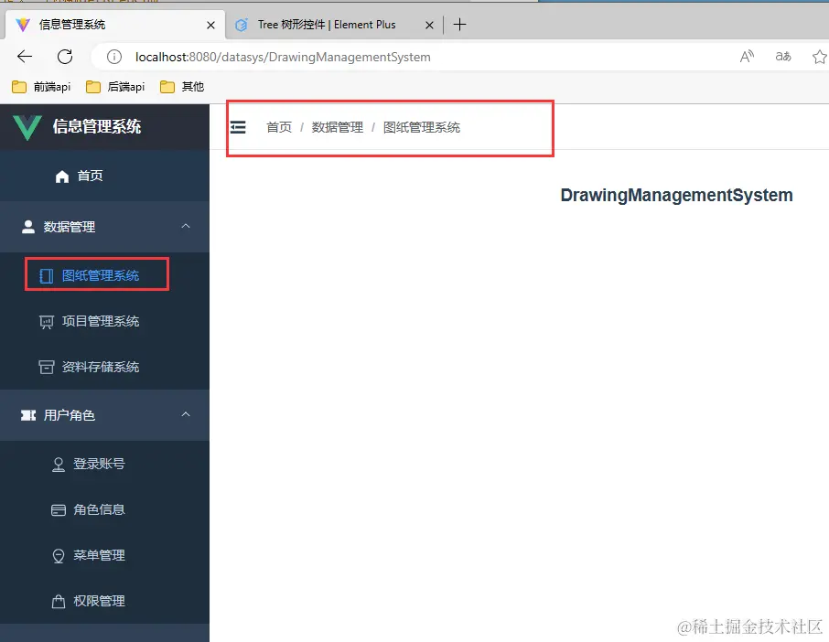Select the 资料存储系统 sidebar menu item
The image size is (829, 642).
pyautogui.click(x=104, y=367)
